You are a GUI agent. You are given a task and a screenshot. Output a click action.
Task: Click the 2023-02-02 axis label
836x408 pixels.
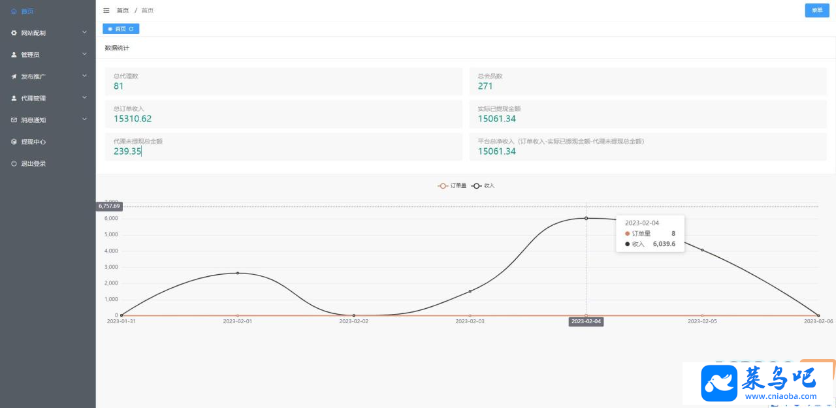click(353, 321)
